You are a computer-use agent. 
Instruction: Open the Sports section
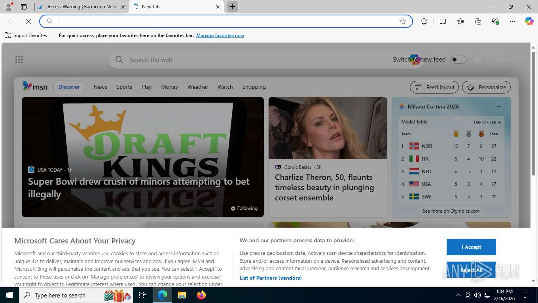point(124,87)
